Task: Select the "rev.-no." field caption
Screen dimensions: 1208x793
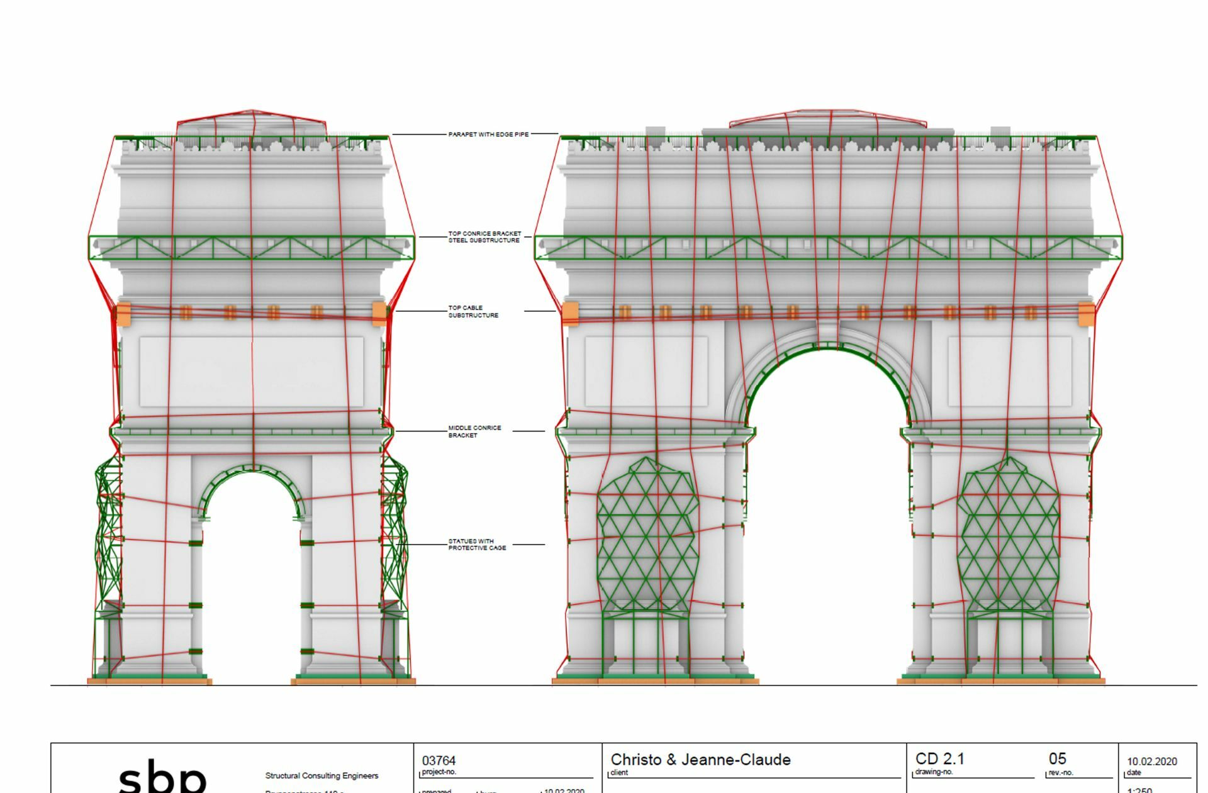Action: pos(1061,773)
